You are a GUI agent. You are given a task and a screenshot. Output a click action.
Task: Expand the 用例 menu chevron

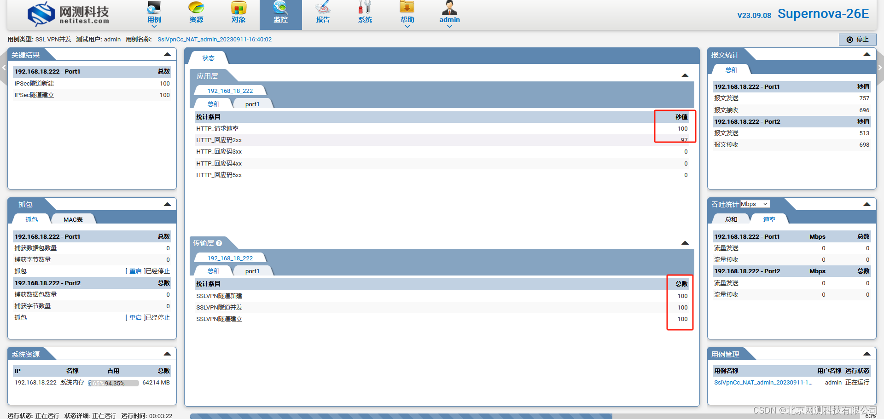[154, 26]
